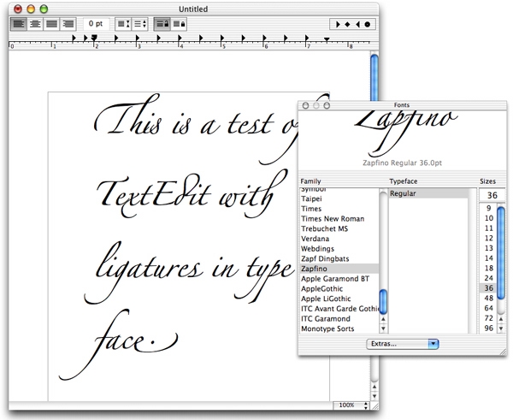Apply justified alignment to text
The height and width of the screenshot is (420, 513).
click(51, 24)
